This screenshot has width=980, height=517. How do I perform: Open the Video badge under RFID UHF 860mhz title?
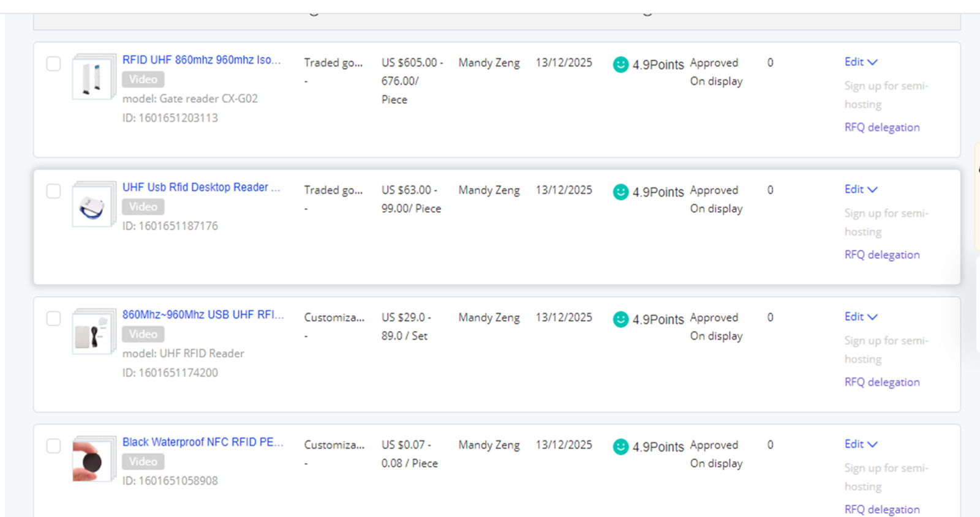[x=143, y=79]
